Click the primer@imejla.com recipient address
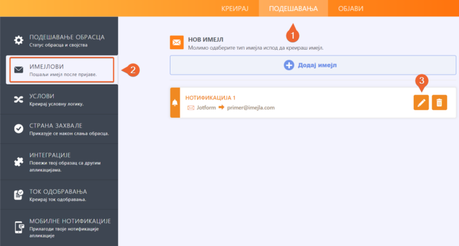Screen dimensions: 459x246 pos(251,107)
